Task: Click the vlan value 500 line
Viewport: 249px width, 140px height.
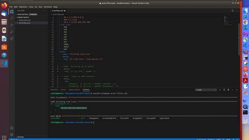Action: tap(65, 49)
